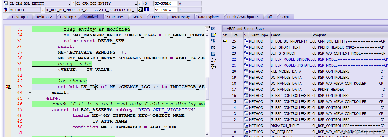Click the 'log change' comment line
Viewport: 388px width, 137px height.
(x=72, y=81)
